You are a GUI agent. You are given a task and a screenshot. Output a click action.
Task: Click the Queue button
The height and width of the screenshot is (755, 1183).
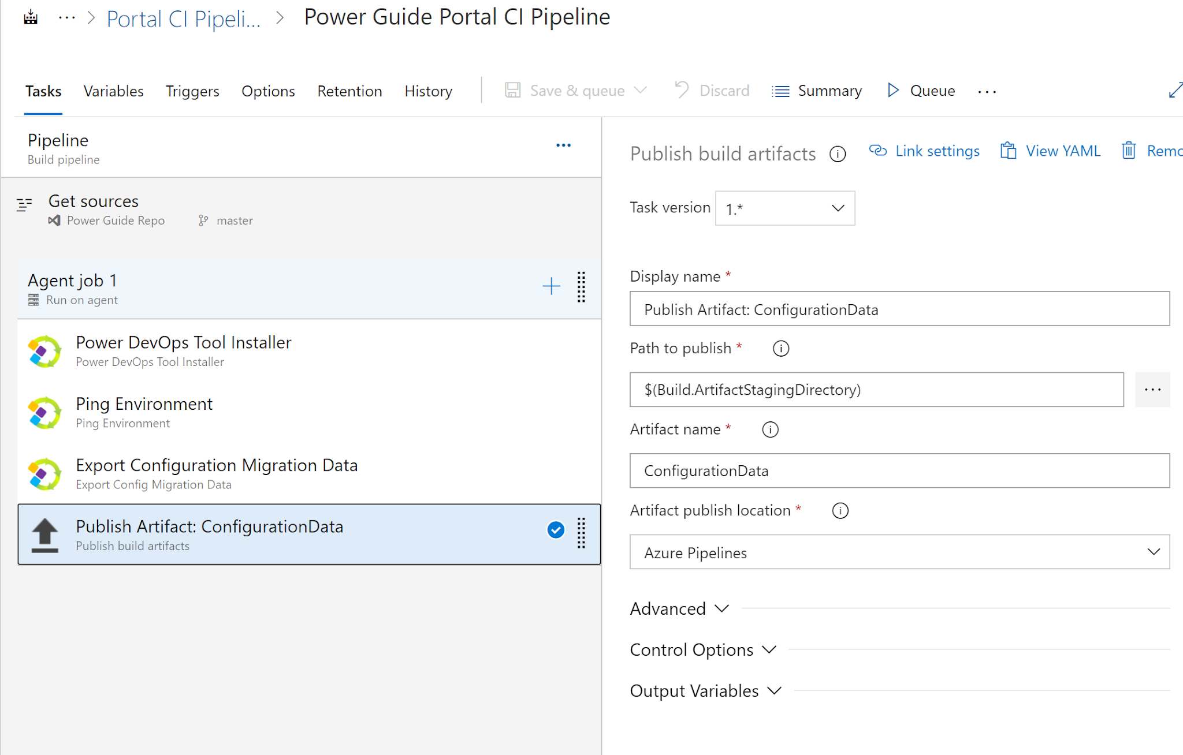(922, 91)
